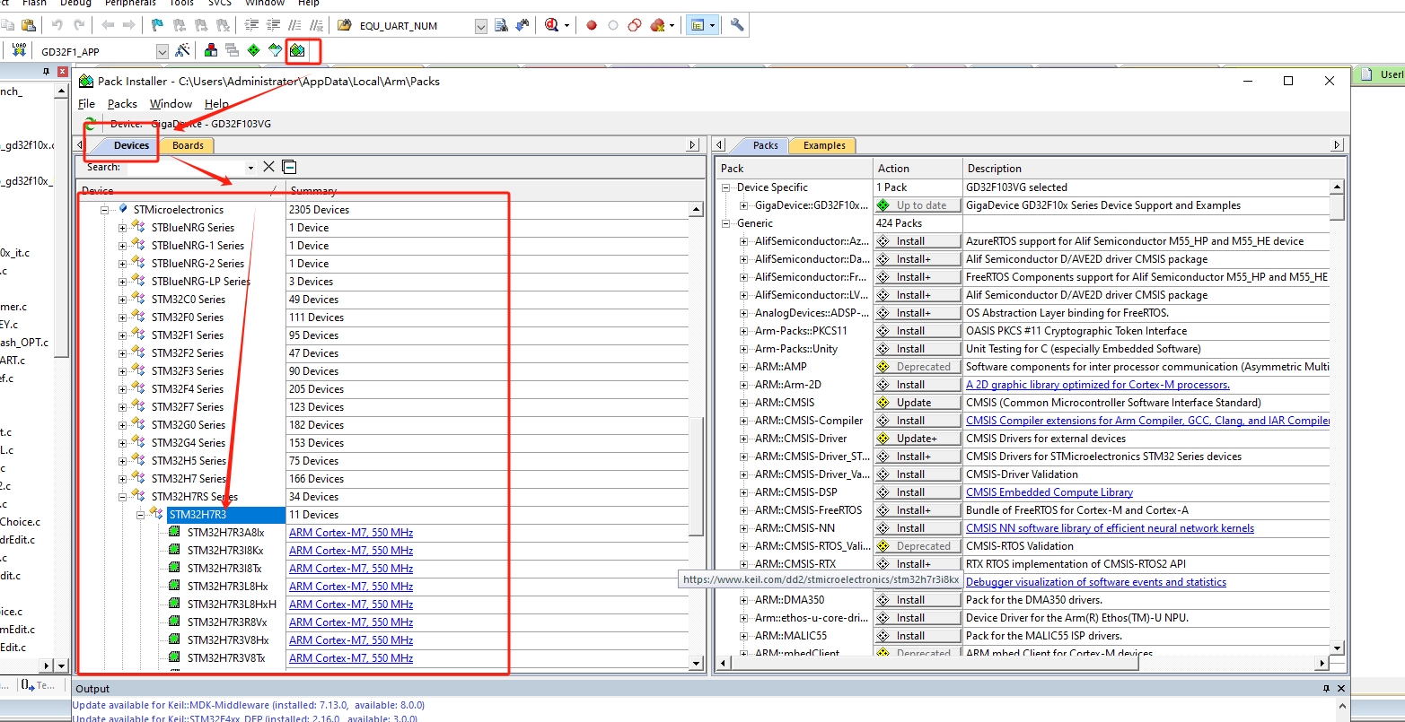This screenshot has width=1405, height=722.
Task: Click Navigate Forward arrow icon
Action: pyautogui.click(x=129, y=25)
